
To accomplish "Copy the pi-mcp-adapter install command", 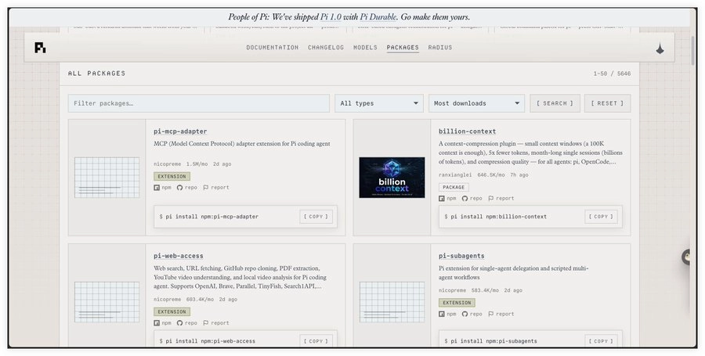I will tap(316, 217).
